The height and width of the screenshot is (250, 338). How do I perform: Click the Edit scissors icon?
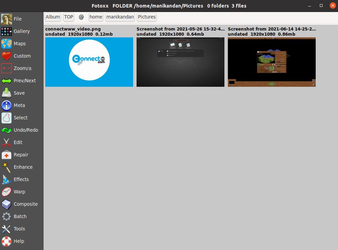[x=7, y=142]
